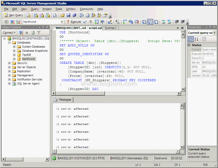The height and width of the screenshot is (168, 218).
Task: Click the Cancel Executing Query square
Action: pos(91,22)
